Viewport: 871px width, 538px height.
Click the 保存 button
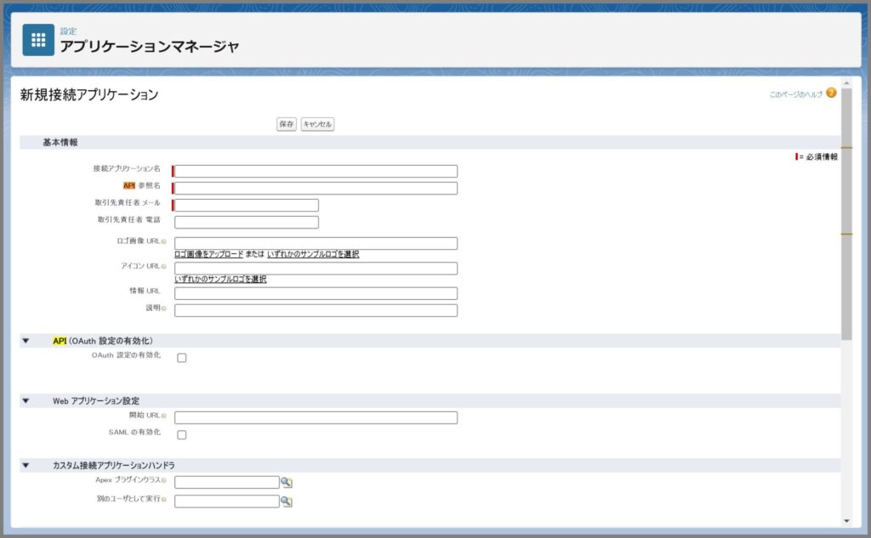coord(287,123)
